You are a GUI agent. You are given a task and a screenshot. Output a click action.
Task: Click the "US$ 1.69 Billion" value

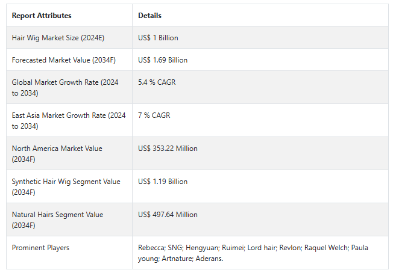point(163,60)
